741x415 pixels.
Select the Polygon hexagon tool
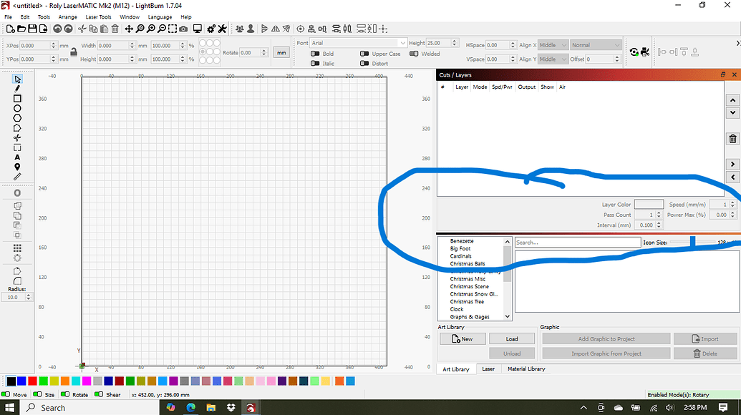coord(17,118)
